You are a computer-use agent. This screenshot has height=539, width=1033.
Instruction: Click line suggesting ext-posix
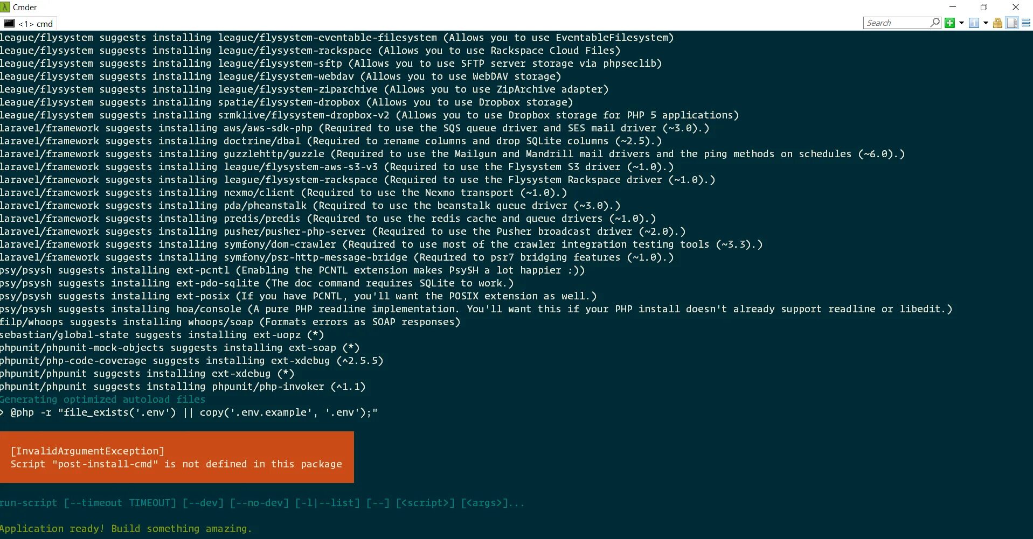point(298,296)
